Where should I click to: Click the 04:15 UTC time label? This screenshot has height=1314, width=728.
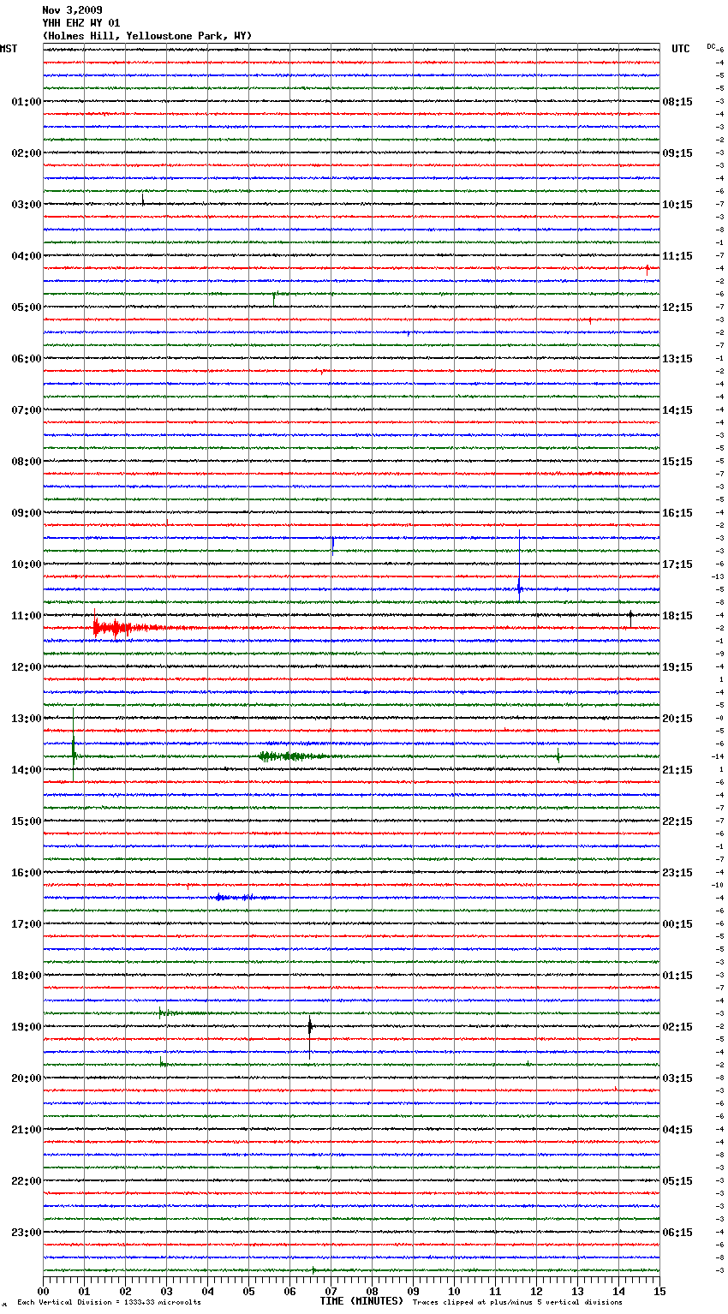point(677,1130)
